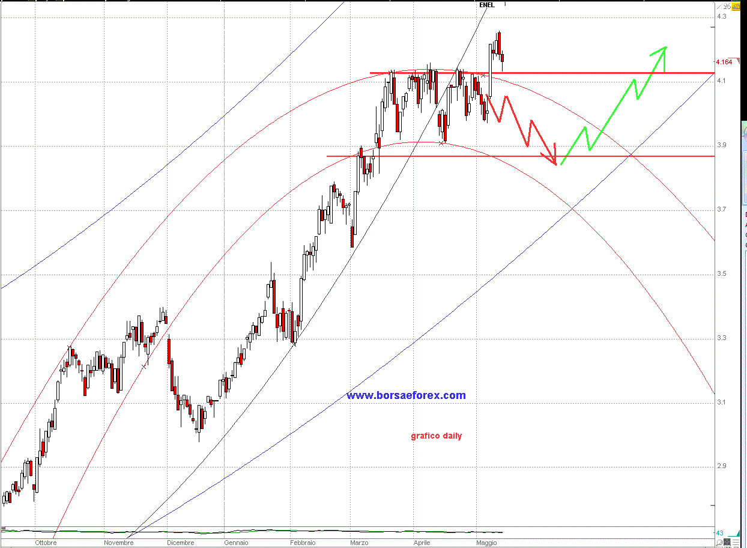The height and width of the screenshot is (548, 747).
Task: Click the 3.9 price level on axis
Action: 721,145
